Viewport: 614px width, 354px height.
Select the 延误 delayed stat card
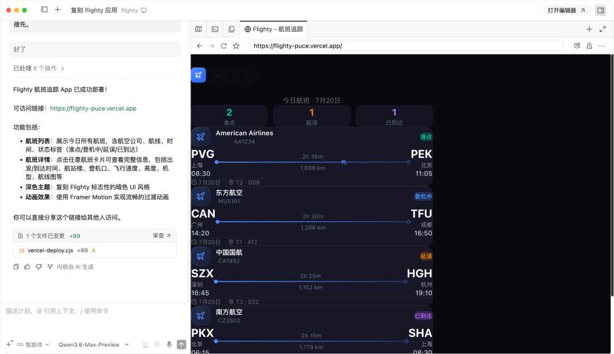[x=312, y=116]
